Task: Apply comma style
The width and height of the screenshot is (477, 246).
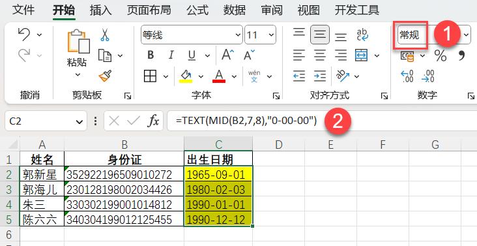Action: click(x=461, y=55)
